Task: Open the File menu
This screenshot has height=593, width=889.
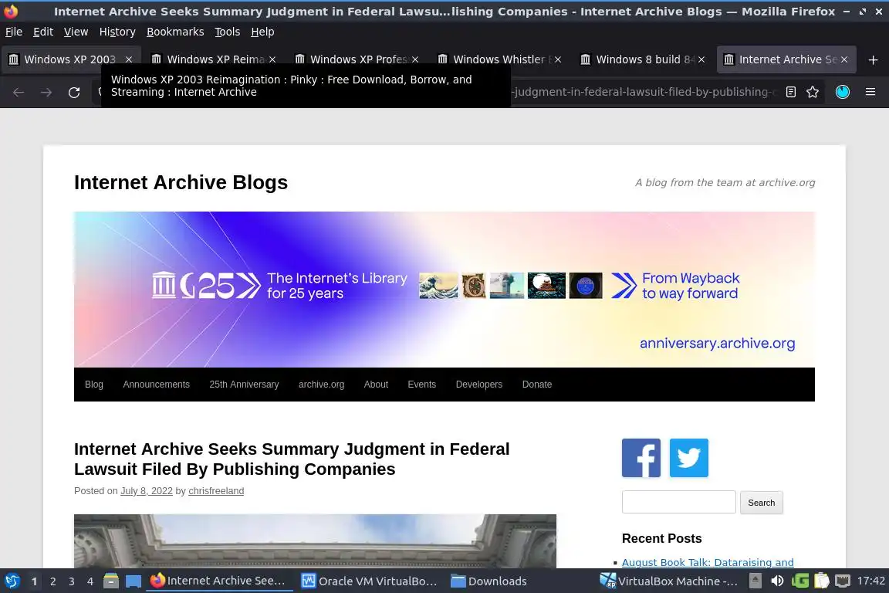Action: pyautogui.click(x=14, y=32)
